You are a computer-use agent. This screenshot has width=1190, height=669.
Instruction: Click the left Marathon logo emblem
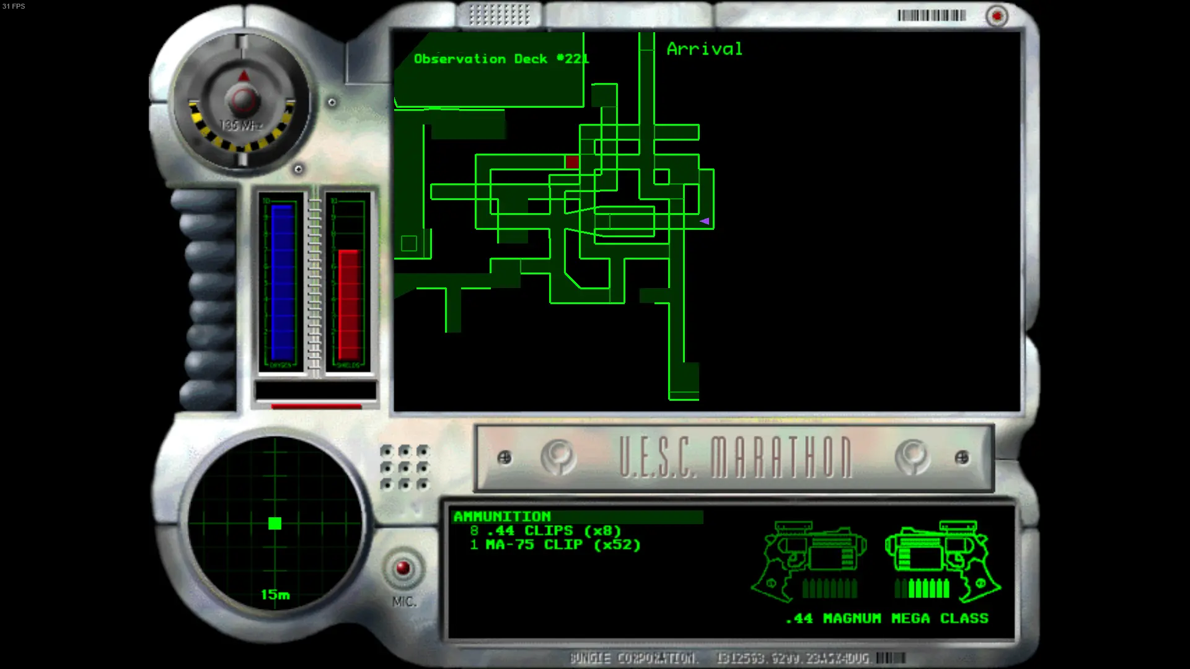click(558, 457)
